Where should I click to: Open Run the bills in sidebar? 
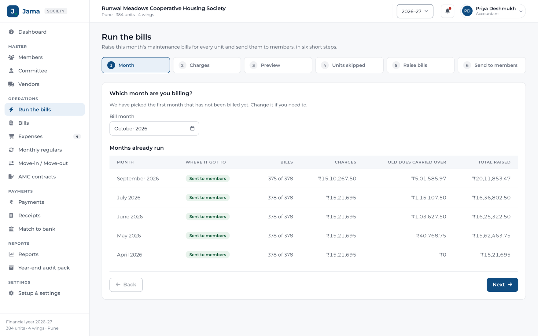point(45,109)
